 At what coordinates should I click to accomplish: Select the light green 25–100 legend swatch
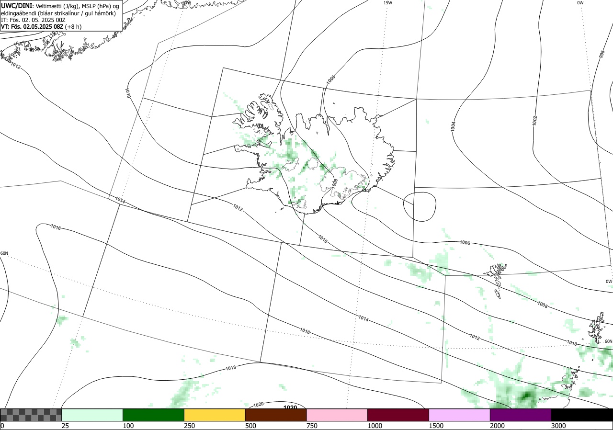coord(92,415)
